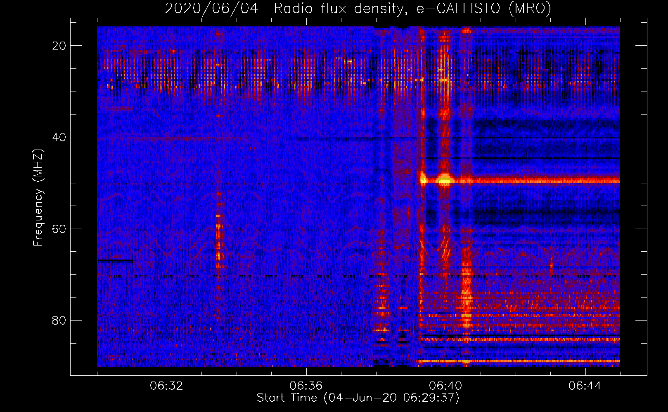The width and height of the screenshot is (668, 412).
Task: Click the 60 frequency tick label
Action: (x=59, y=229)
